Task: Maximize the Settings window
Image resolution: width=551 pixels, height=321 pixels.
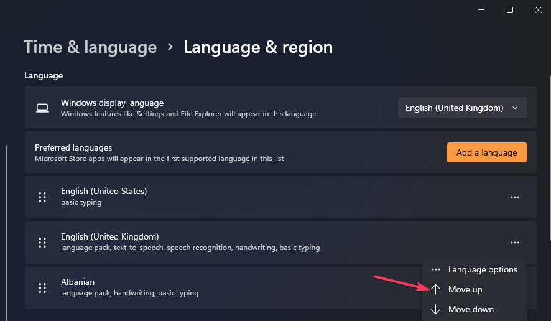Action: [510, 10]
